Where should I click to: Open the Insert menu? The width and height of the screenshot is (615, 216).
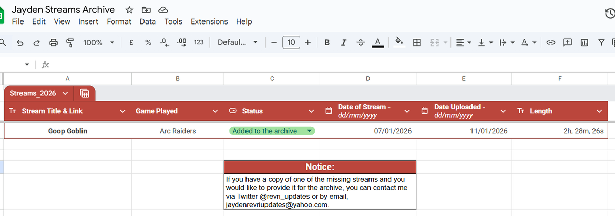(x=89, y=21)
